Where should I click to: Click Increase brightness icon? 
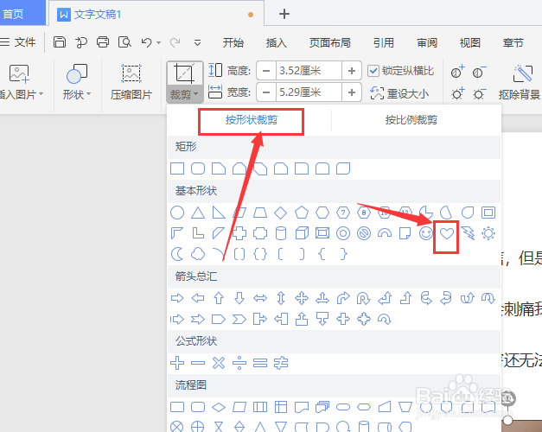457,93
